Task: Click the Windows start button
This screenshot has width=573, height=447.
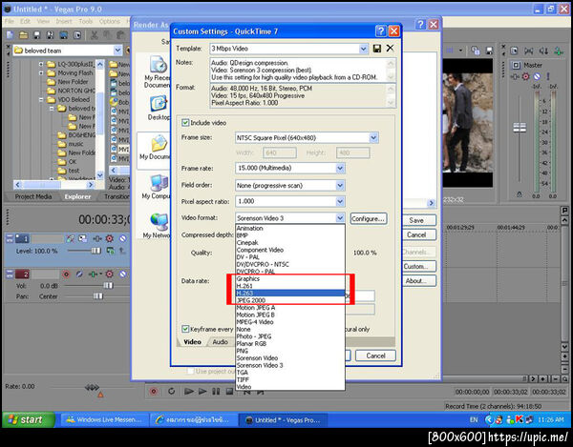Action: click(x=28, y=419)
